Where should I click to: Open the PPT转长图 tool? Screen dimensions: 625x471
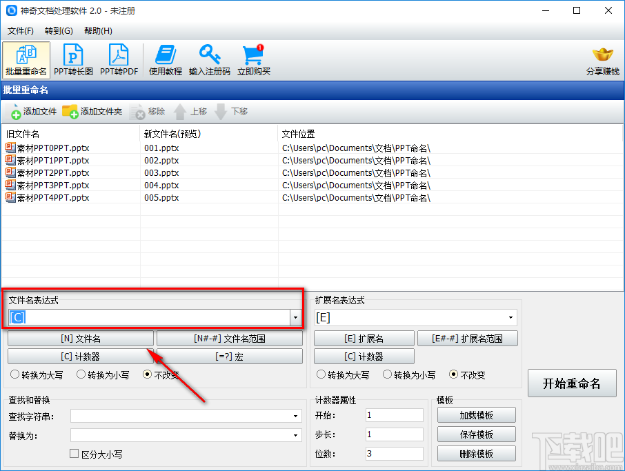[73, 60]
